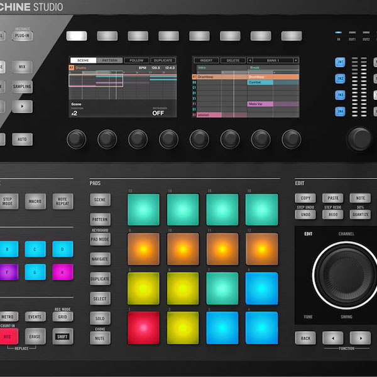Go to previous bank with left arrow on display

click(250, 60)
